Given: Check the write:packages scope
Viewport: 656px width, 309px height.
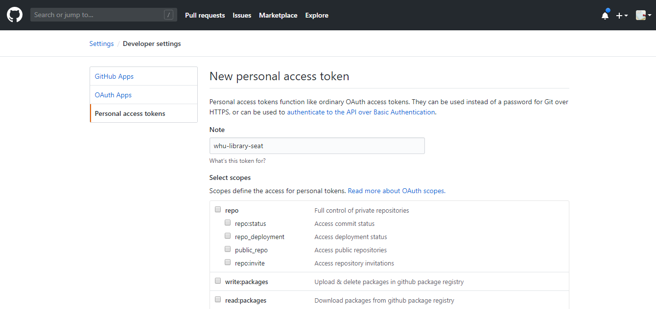Looking at the screenshot, I should (218, 281).
